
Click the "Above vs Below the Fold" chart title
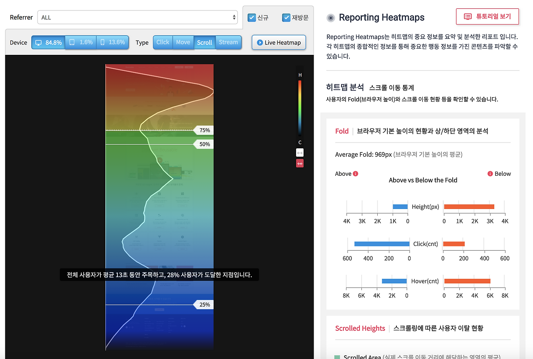(423, 180)
